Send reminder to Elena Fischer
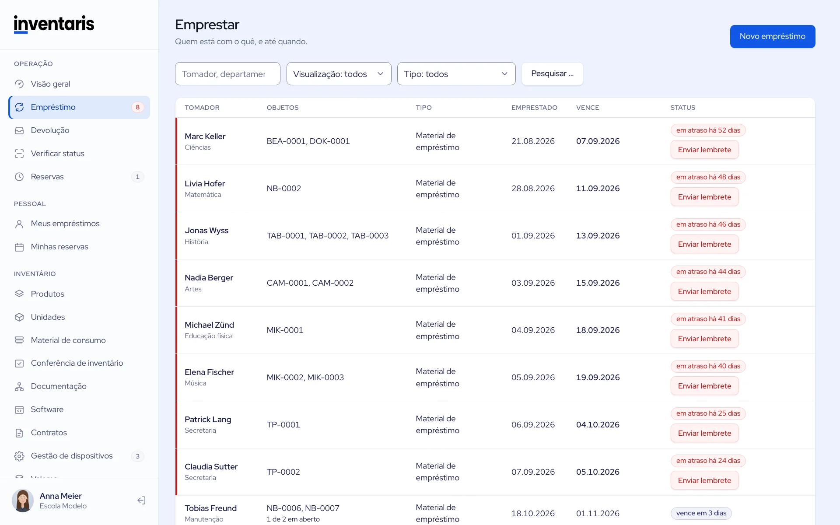The height and width of the screenshot is (525, 840). tap(704, 386)
